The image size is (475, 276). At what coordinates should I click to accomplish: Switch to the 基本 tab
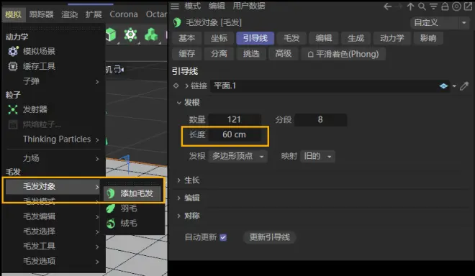(186, 38)
